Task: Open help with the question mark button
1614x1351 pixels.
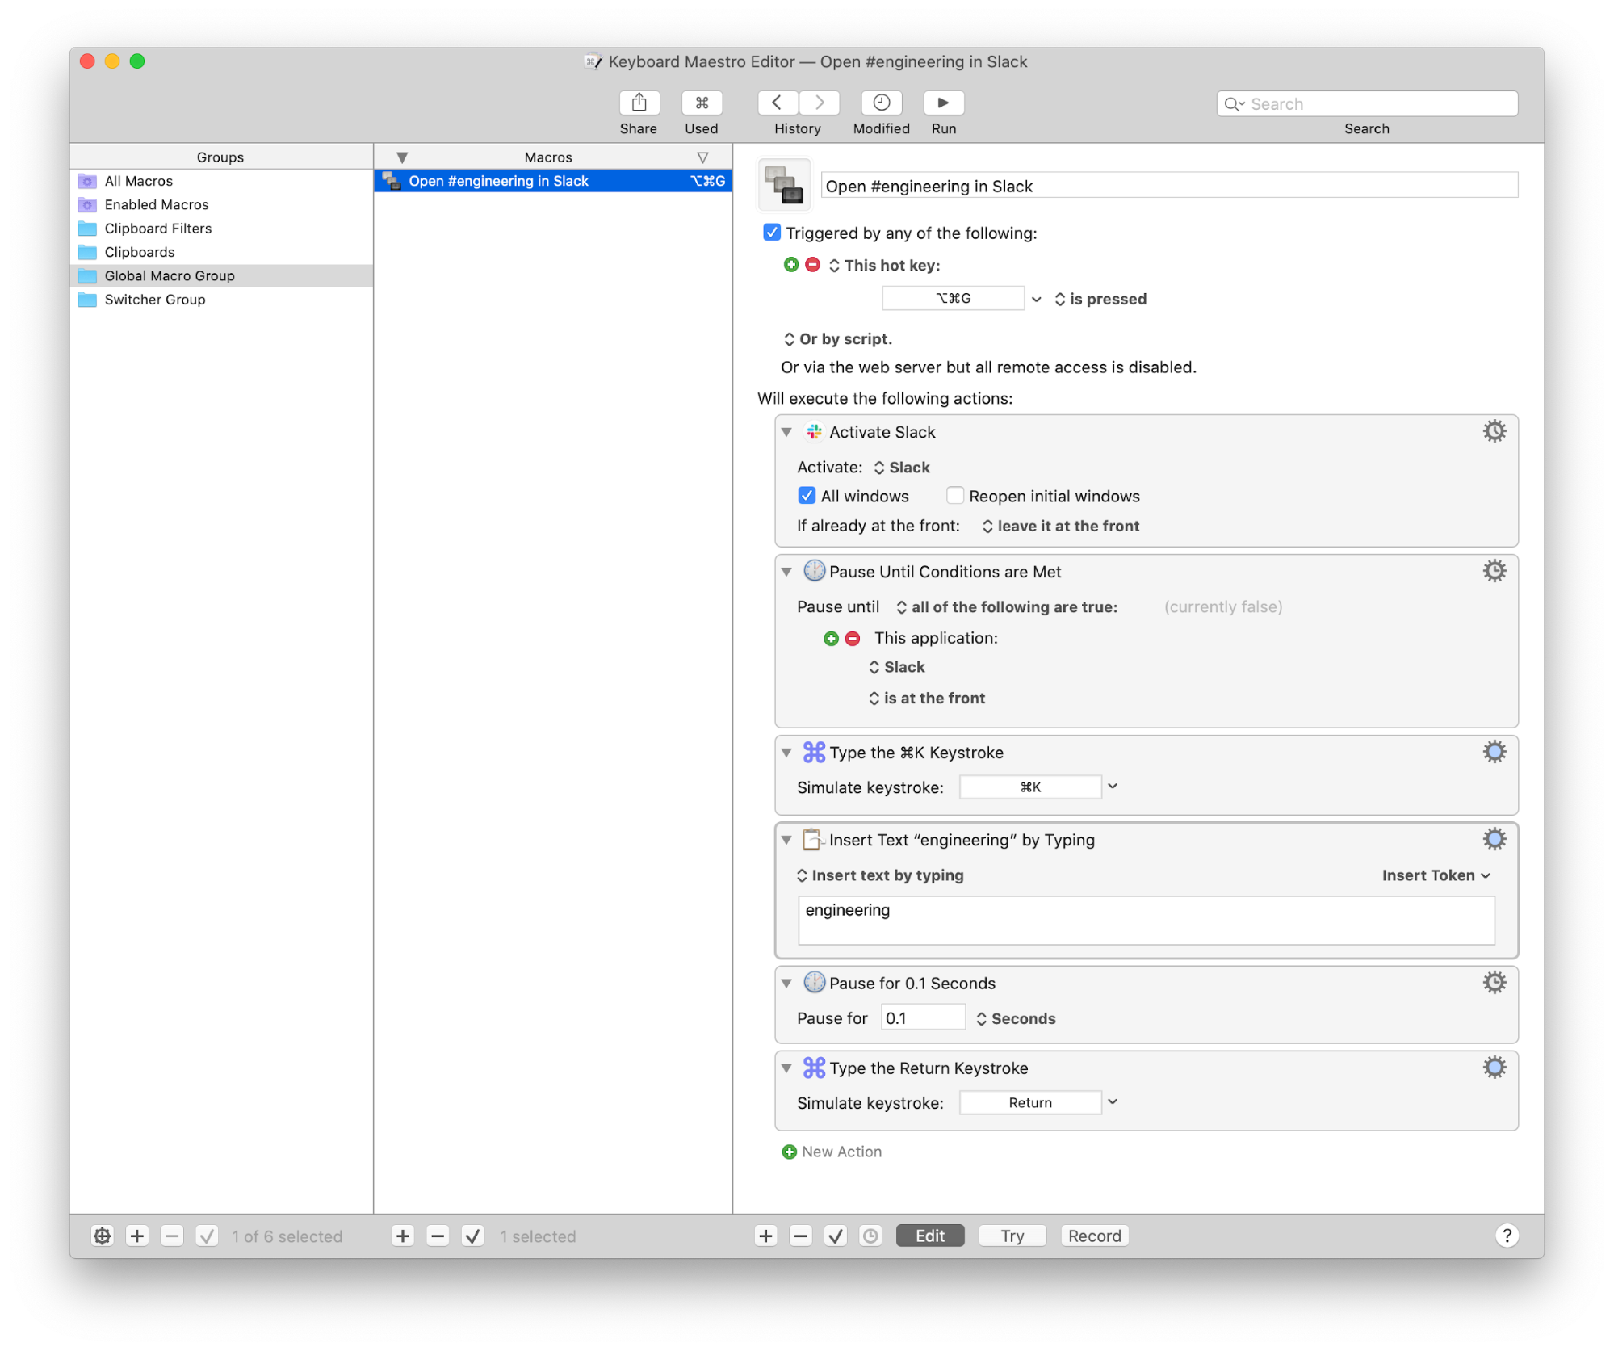Action: [x=1507, y=1236]
